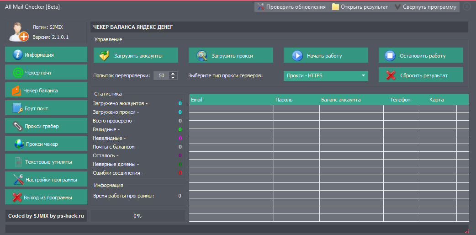Open Текстовые утилиты via its document icon

[x=19, y=162]
